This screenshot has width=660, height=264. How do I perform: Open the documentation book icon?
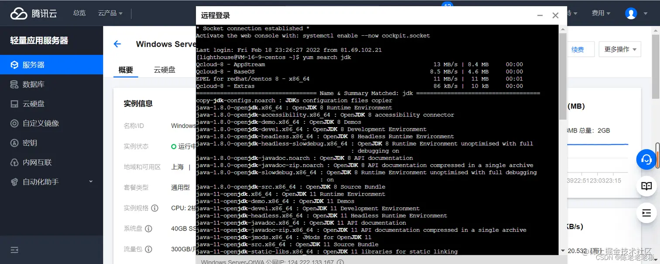(x=646, y=186)
